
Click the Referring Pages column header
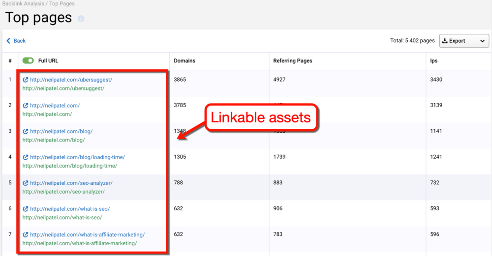point(293,61)
